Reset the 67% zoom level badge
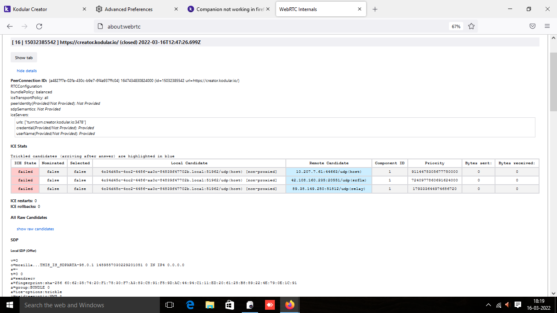The width and height of the screenshot is (557, 313). point(456,26)
